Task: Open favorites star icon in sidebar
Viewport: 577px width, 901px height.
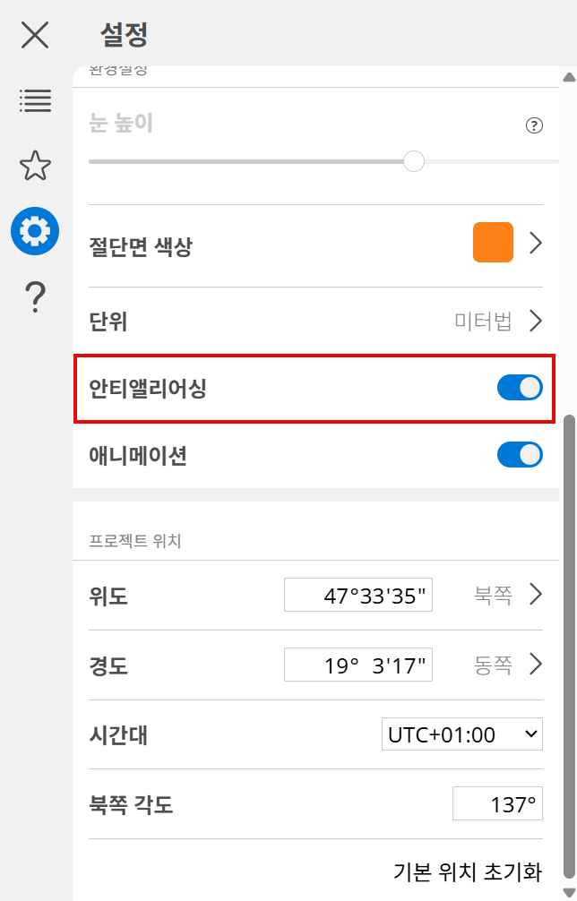Action: tap(35, 166)
